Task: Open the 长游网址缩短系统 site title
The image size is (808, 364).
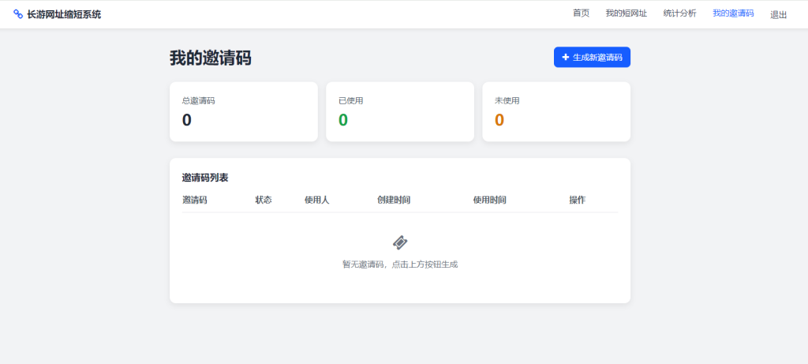Action: pyautogui.click(x=64, y=14)
